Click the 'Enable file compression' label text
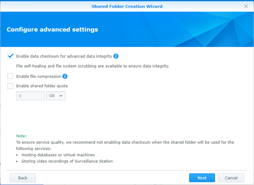This screenshot has height=185, width=254. tap(38, 77)
